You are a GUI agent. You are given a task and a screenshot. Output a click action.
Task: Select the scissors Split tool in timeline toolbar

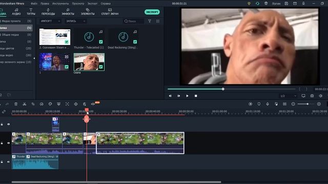tap(25, 104)
